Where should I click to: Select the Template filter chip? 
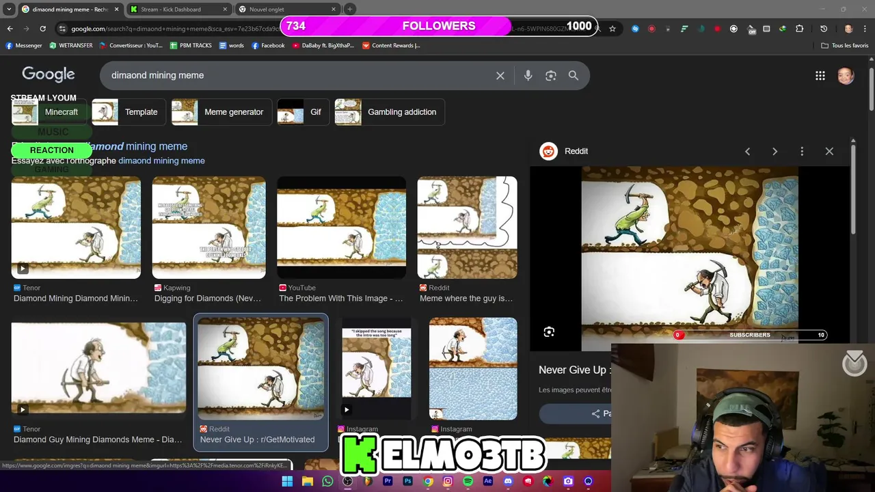(129, 112)
